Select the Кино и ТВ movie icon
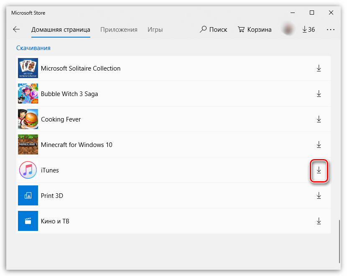Image resolution: width=347 pixels, height=276 pixels. pyautogui.click(x=28, y=221)
